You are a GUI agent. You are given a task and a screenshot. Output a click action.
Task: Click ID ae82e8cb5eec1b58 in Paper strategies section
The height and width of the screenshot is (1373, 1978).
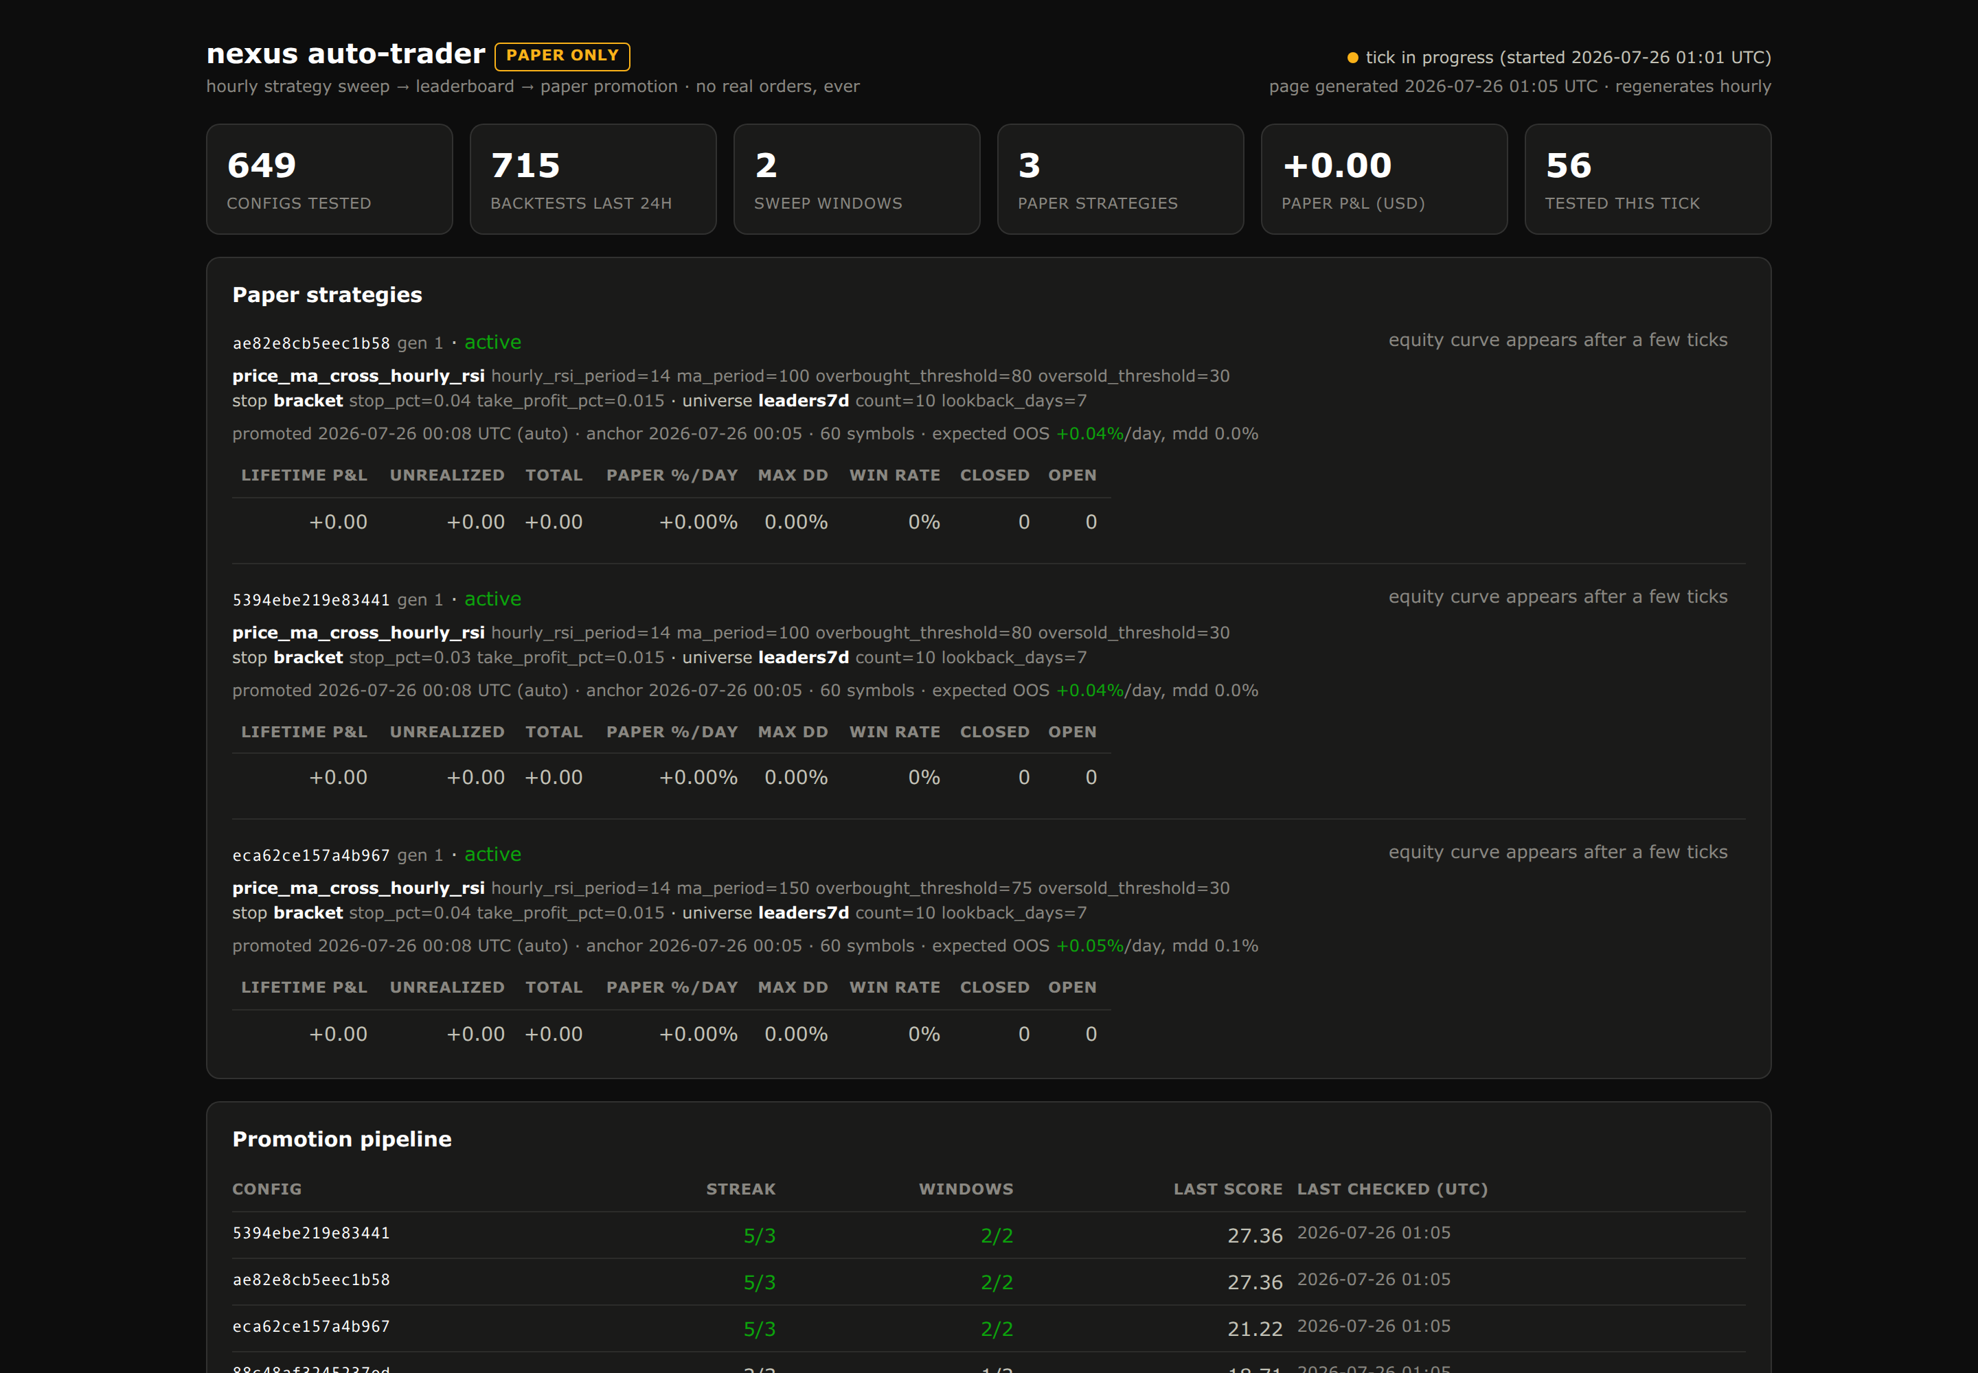pyautogui.click(x=310, y=343)
